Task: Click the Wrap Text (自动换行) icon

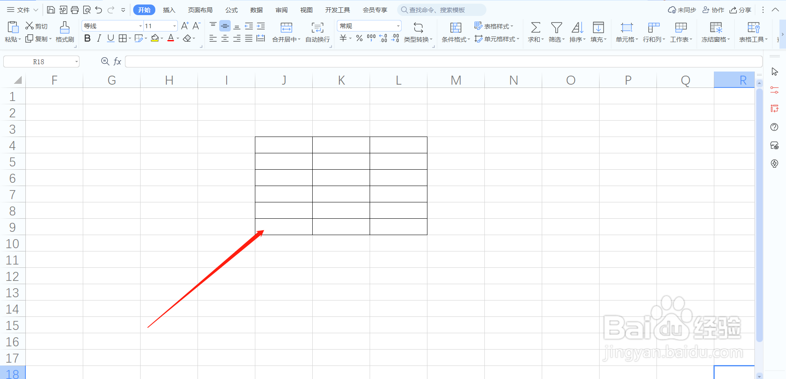Action: point(318,27)
